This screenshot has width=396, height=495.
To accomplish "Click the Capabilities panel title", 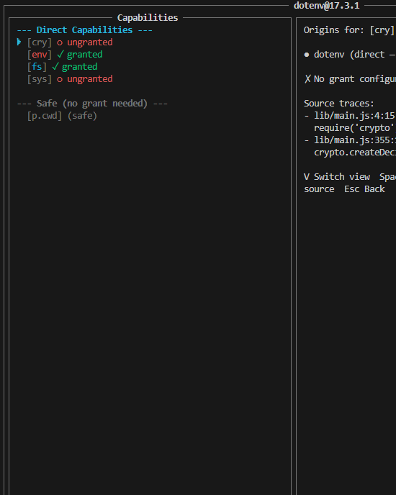I will tap(148, 18).
